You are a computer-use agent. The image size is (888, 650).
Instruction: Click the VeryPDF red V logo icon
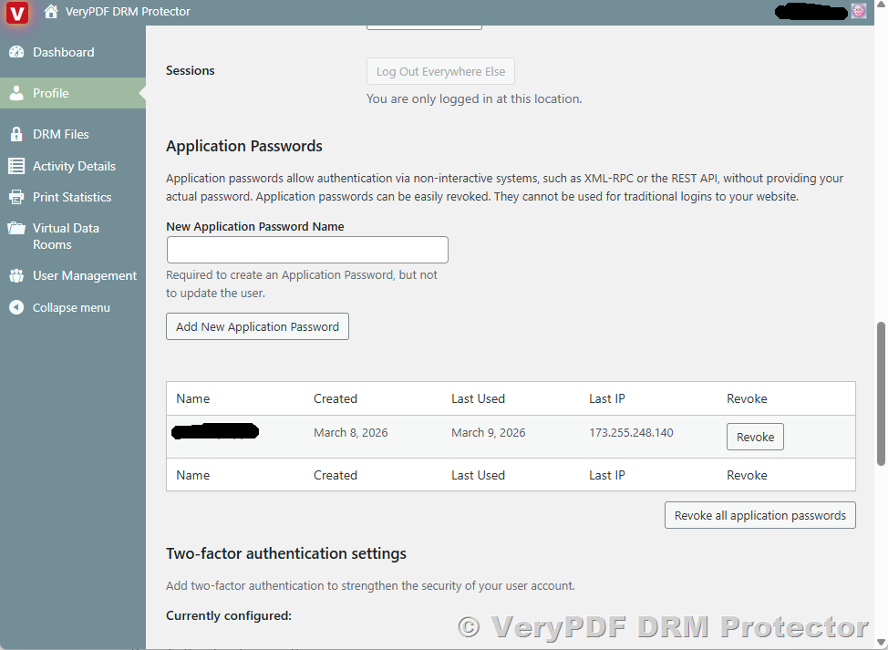pos(16,13)
